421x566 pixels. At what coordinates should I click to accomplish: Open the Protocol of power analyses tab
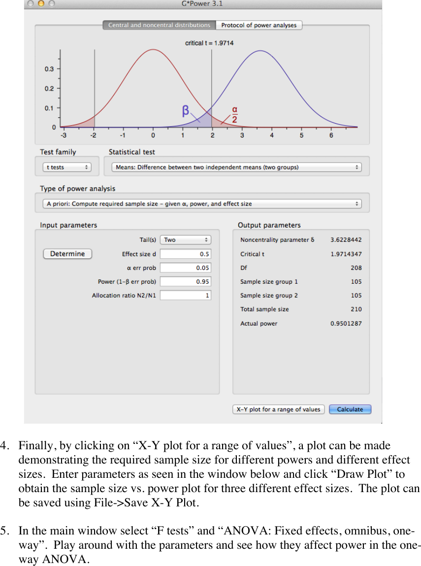coord(259,25)
